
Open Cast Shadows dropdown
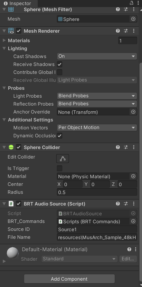pyautogui.click(x=97, y=56)
